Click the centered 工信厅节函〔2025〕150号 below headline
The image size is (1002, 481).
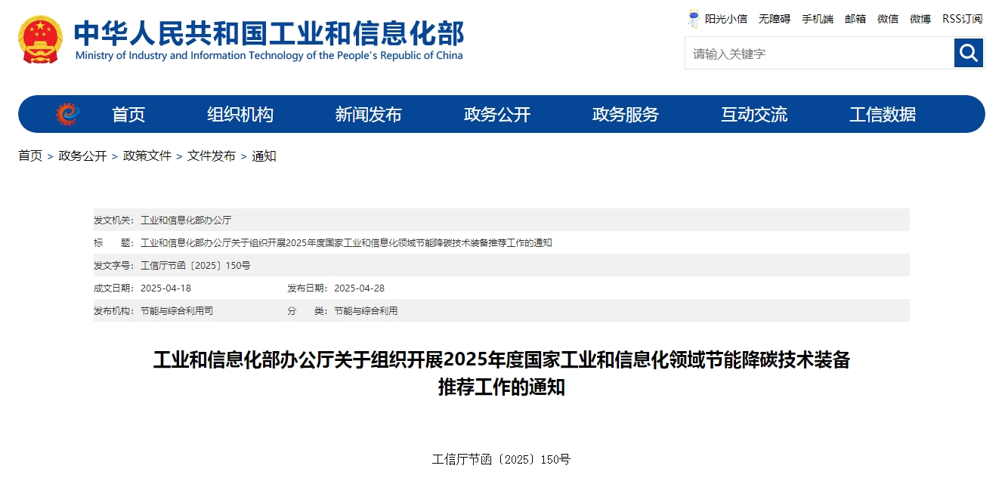pyautogui.click(x=501, y=459)
